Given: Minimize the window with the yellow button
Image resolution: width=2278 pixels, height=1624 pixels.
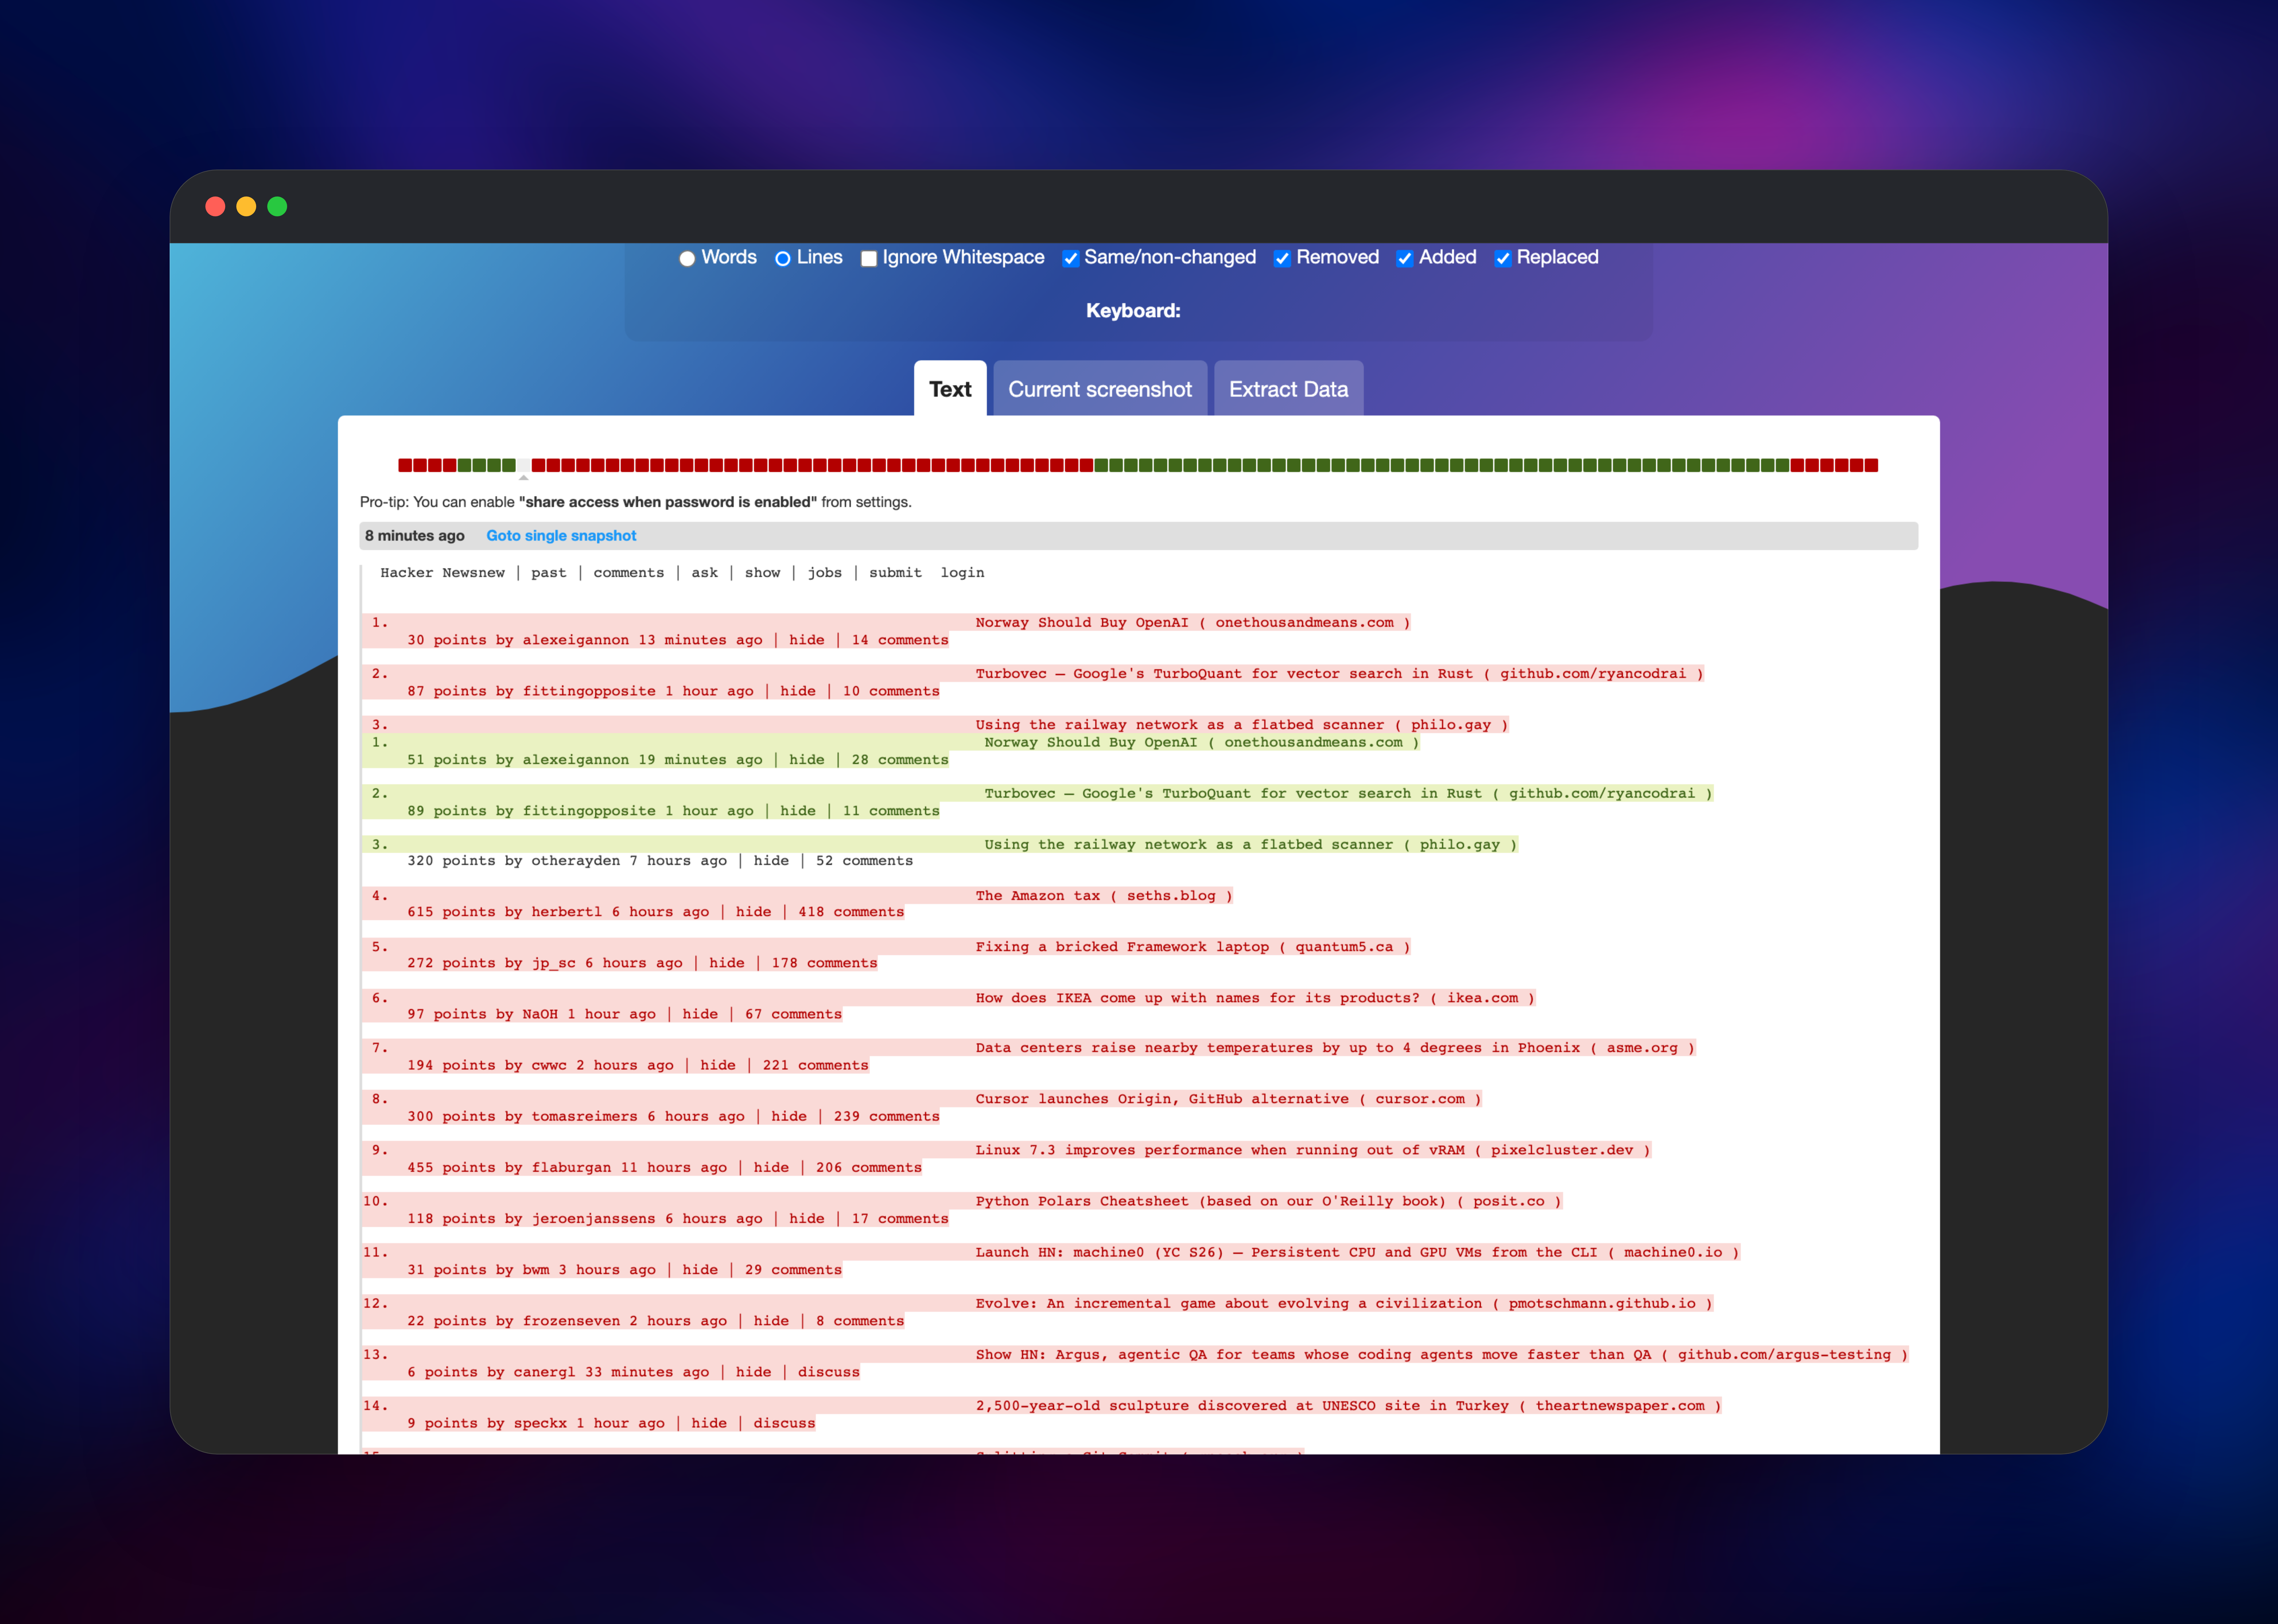Looking at the screenshot, I should tap(246, 206).
